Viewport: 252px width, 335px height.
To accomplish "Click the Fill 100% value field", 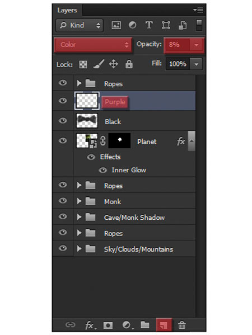I will (x=178, y=64).
